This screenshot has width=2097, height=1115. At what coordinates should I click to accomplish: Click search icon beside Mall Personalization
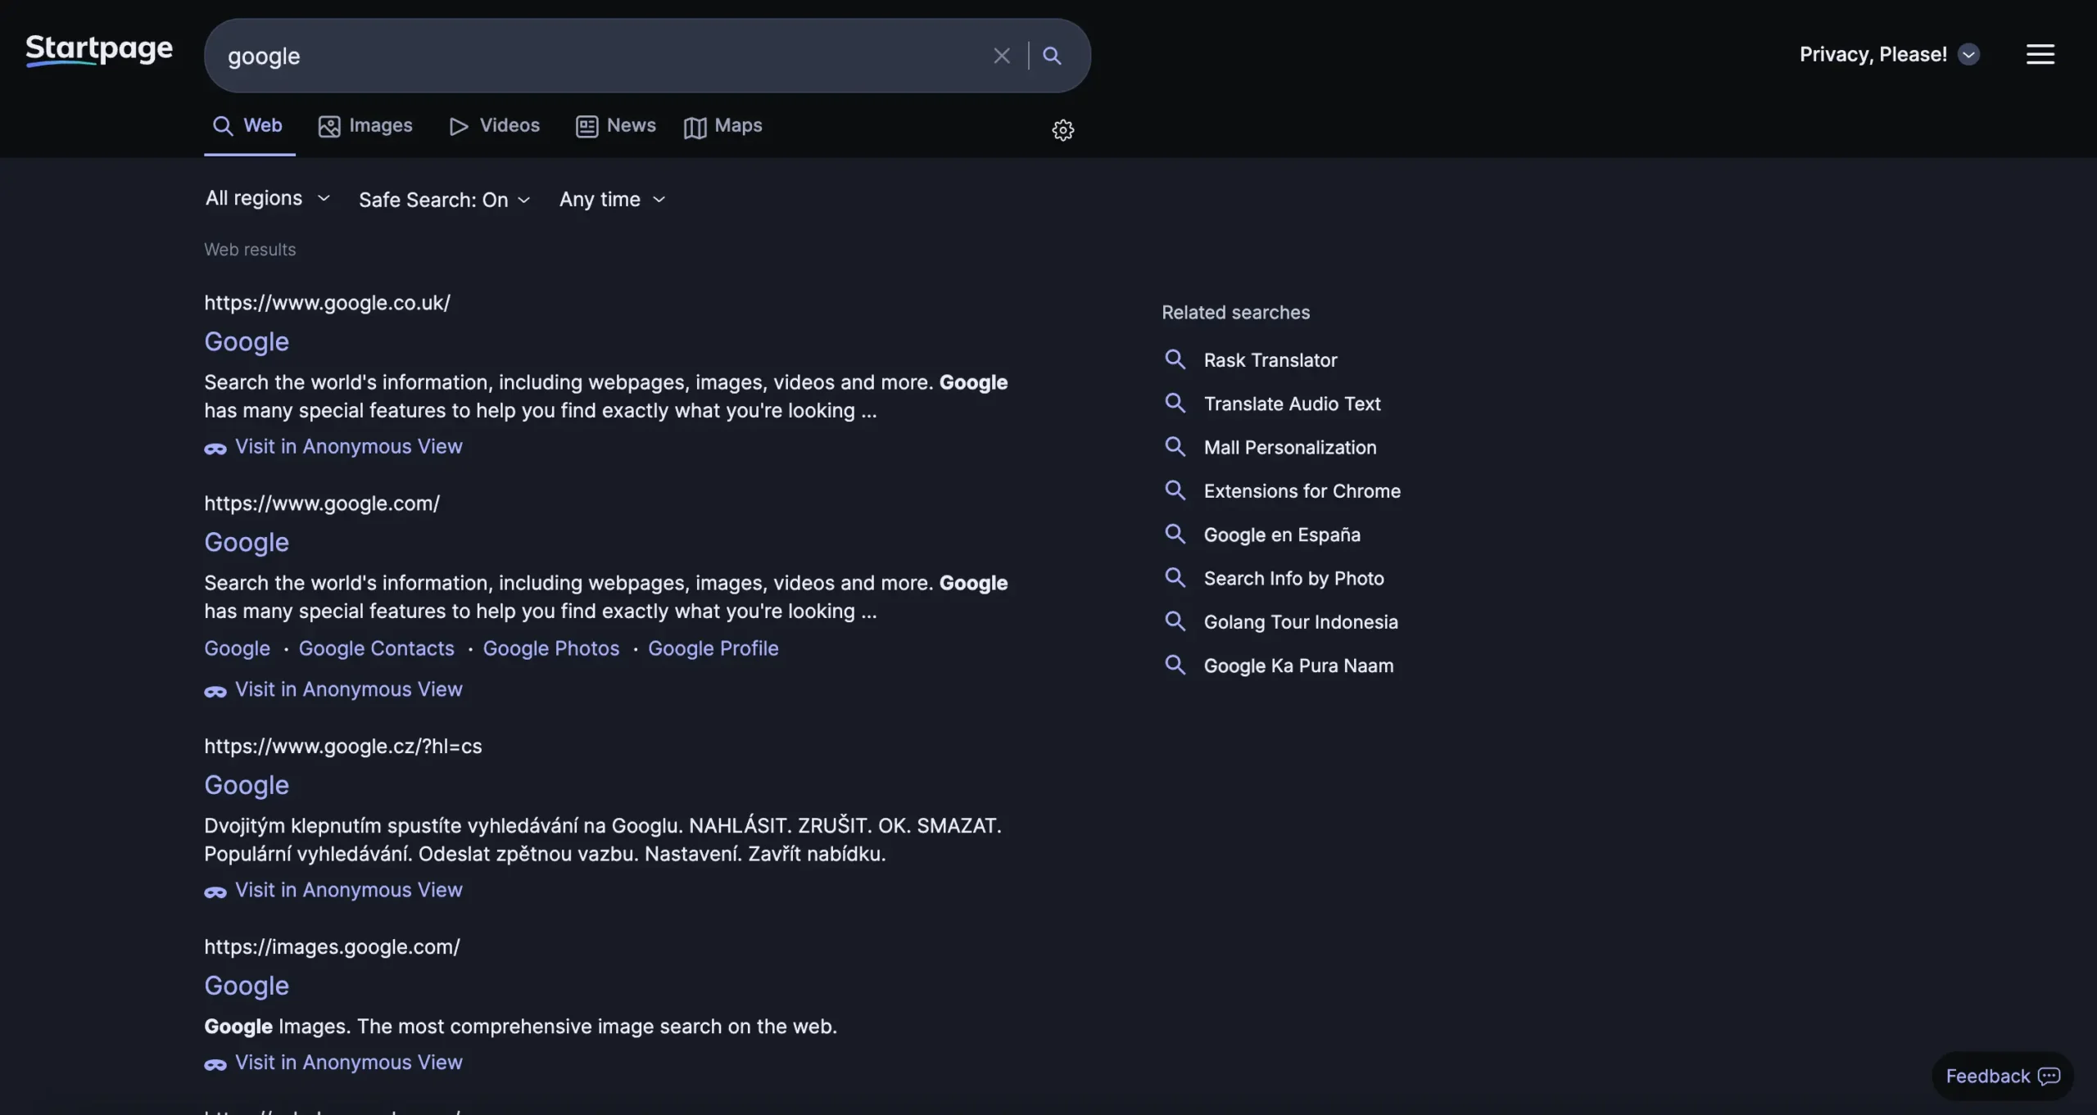click(1175, 446)
